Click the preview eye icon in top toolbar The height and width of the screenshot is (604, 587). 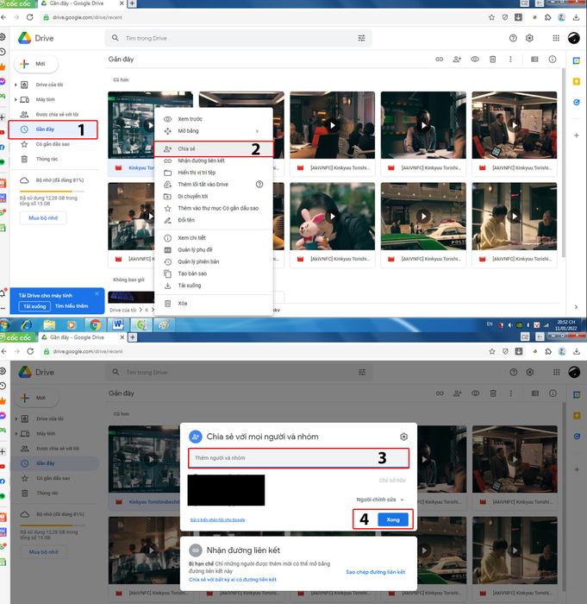[475, 60]
